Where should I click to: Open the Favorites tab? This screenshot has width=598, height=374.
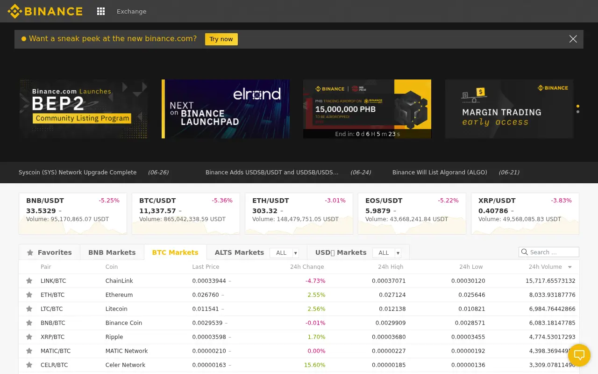pyautogui.click(x=50, y=252)
